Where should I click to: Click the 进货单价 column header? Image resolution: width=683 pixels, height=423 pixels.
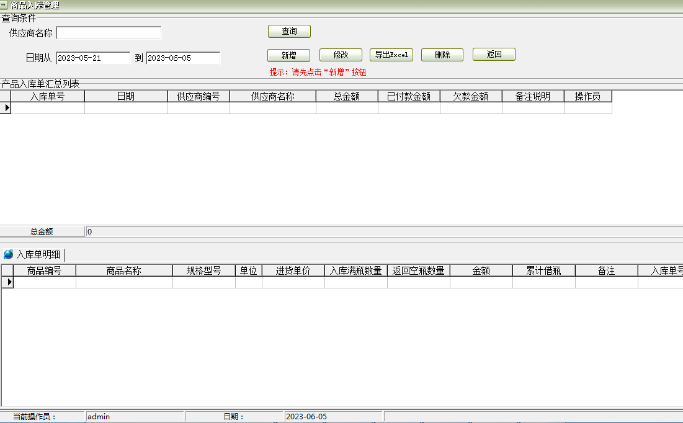pyautogui.click(x=293, y=270)
